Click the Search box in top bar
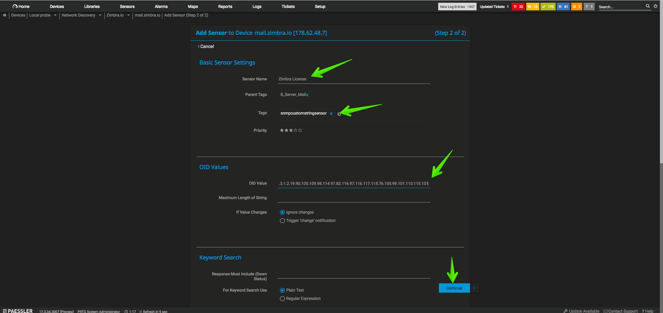Screen dimensions: 663x313 (622, 7)
